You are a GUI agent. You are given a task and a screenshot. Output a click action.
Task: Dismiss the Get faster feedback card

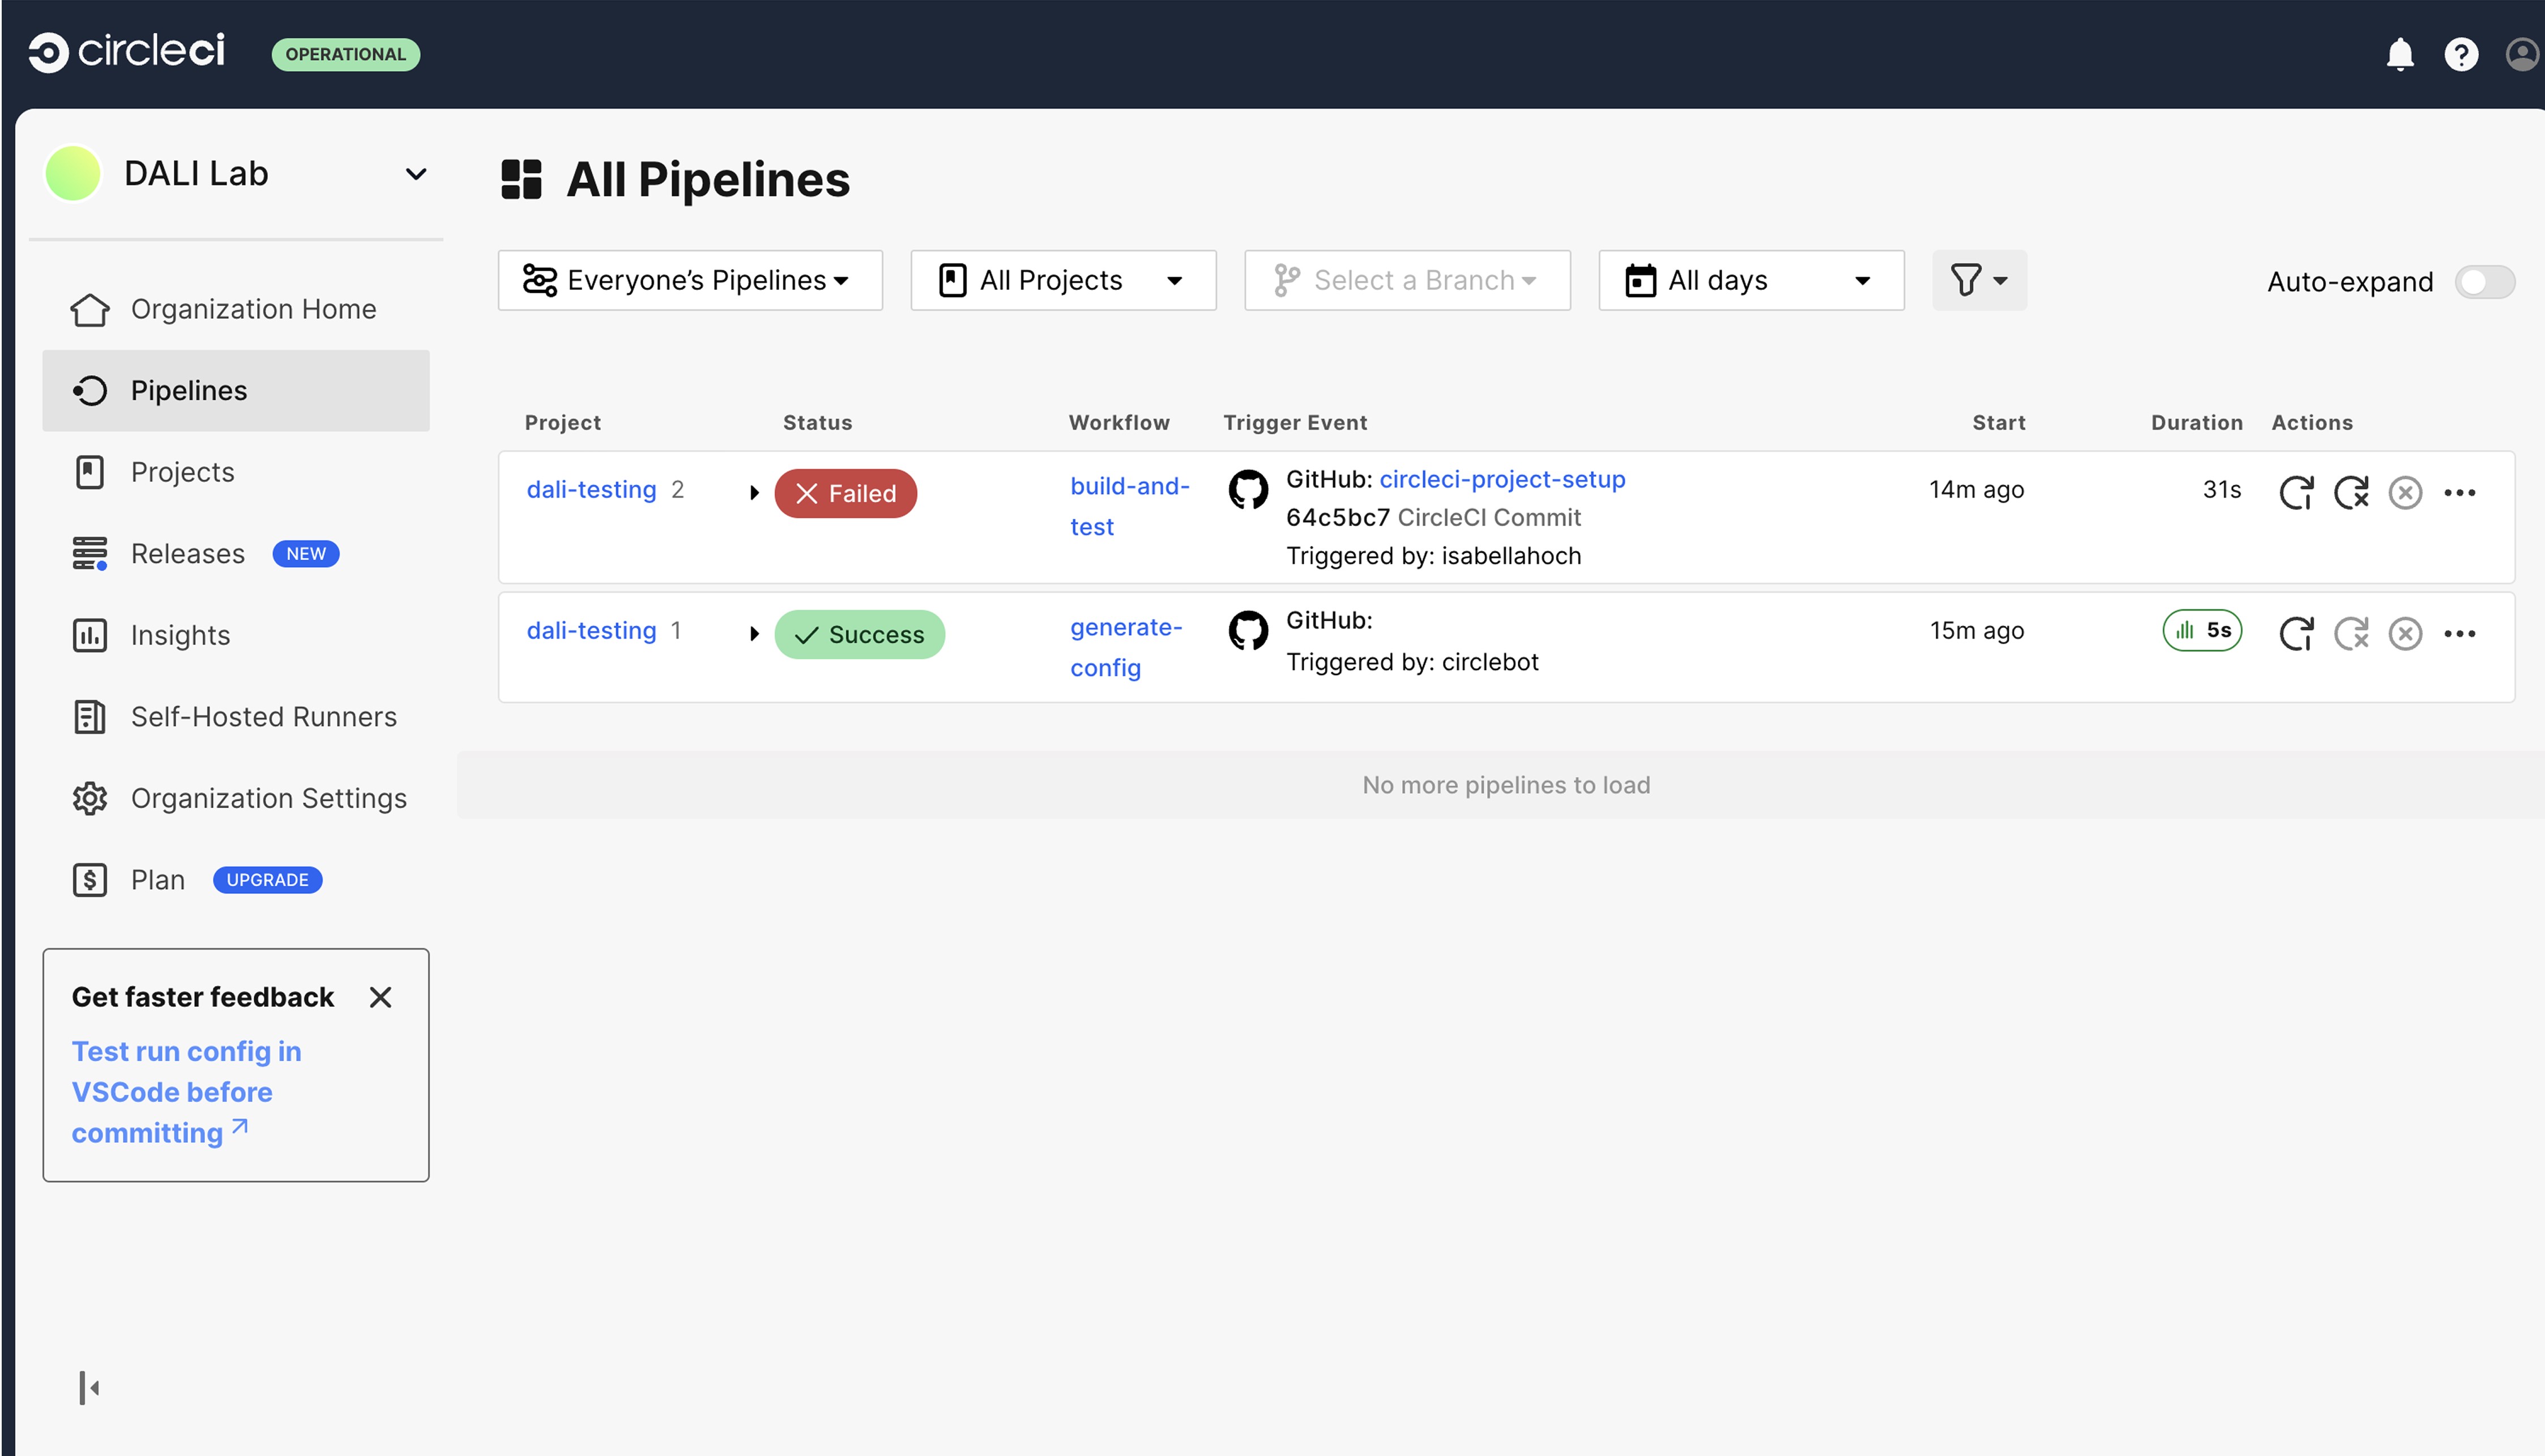pyautogui.click(x=380, y=997)
